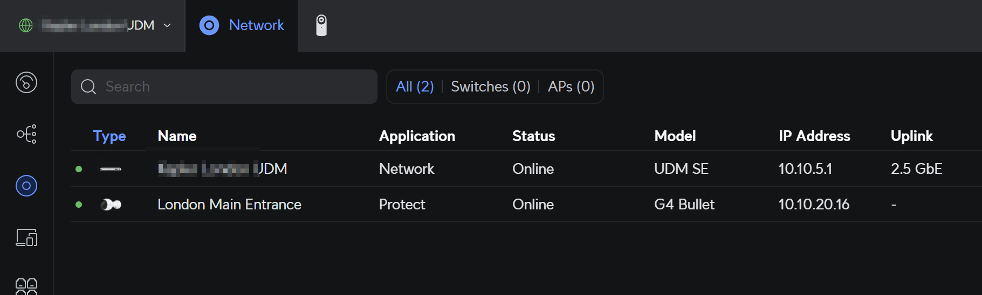Open the Client Devices sidebar icon
Screen dimensions: 982x295
[x=26, y=237]
